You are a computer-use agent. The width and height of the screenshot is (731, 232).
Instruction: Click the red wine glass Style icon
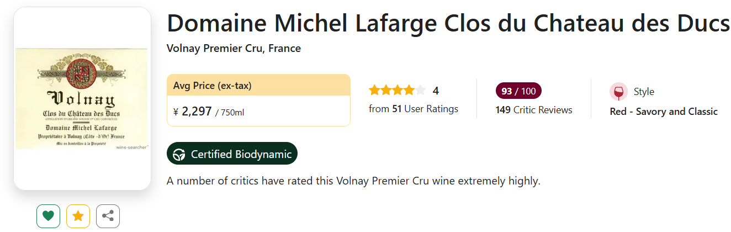pos(618,92)
